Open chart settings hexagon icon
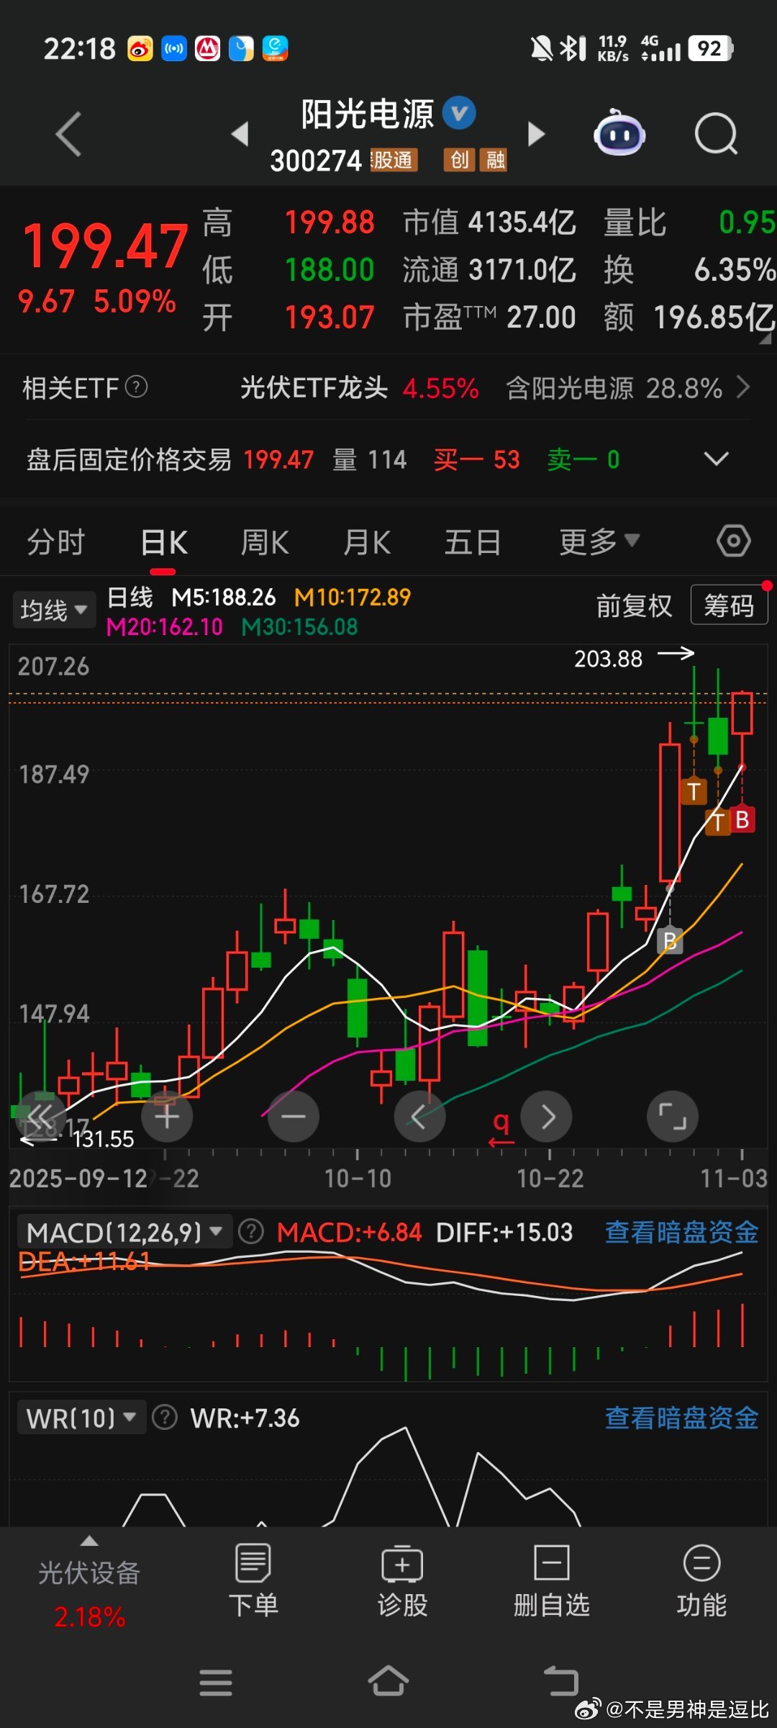This screenshot has width=777, height=1728. [734, 541]
